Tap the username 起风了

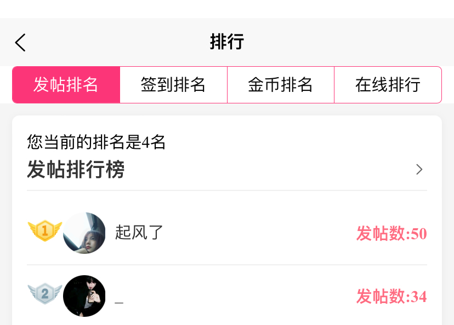point(139,233)
